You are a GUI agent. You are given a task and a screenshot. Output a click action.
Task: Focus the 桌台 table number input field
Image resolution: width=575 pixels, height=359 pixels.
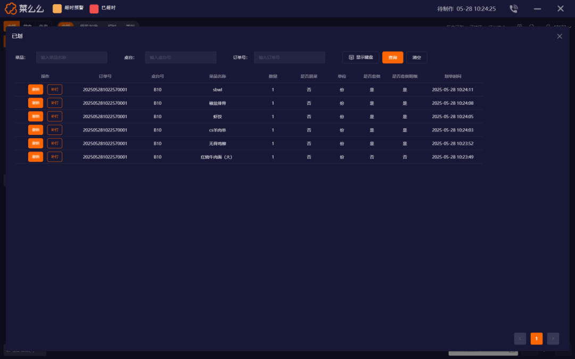[180, 57]
